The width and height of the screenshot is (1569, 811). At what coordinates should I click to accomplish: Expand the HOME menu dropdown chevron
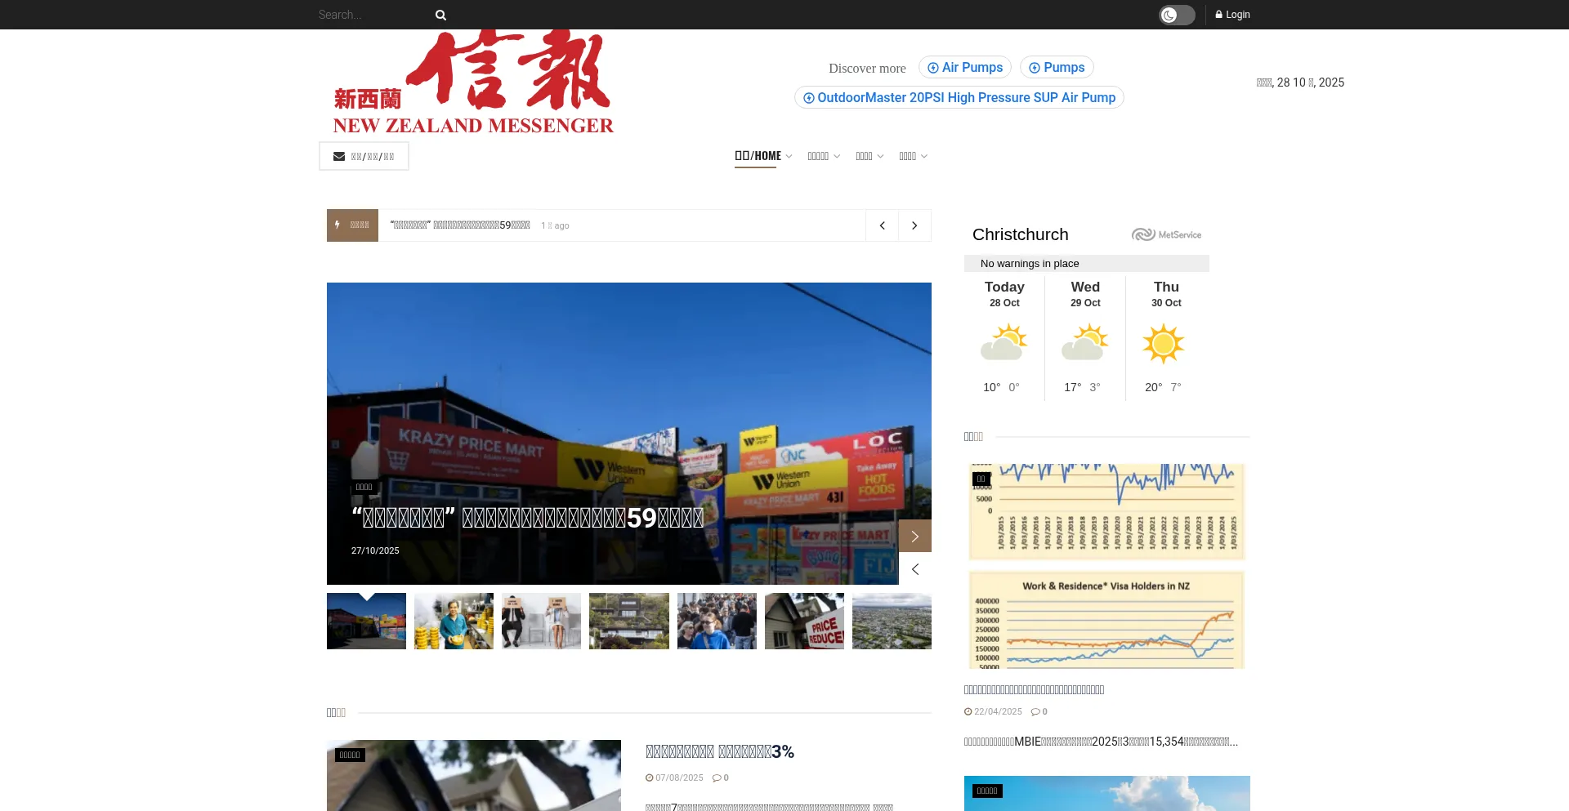(x=789, y=157)
